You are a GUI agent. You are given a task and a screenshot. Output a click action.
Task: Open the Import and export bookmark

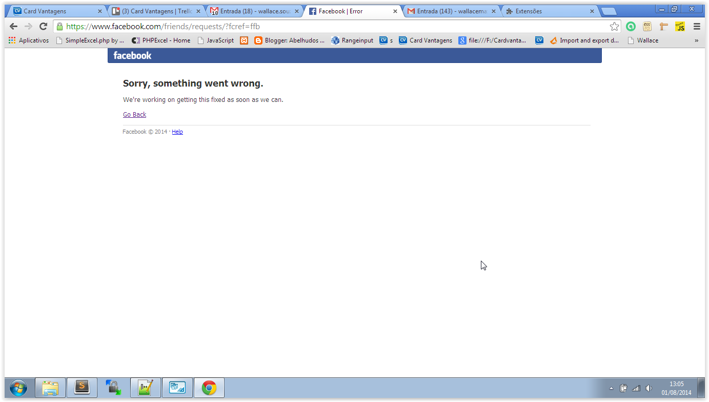[584, 40]
